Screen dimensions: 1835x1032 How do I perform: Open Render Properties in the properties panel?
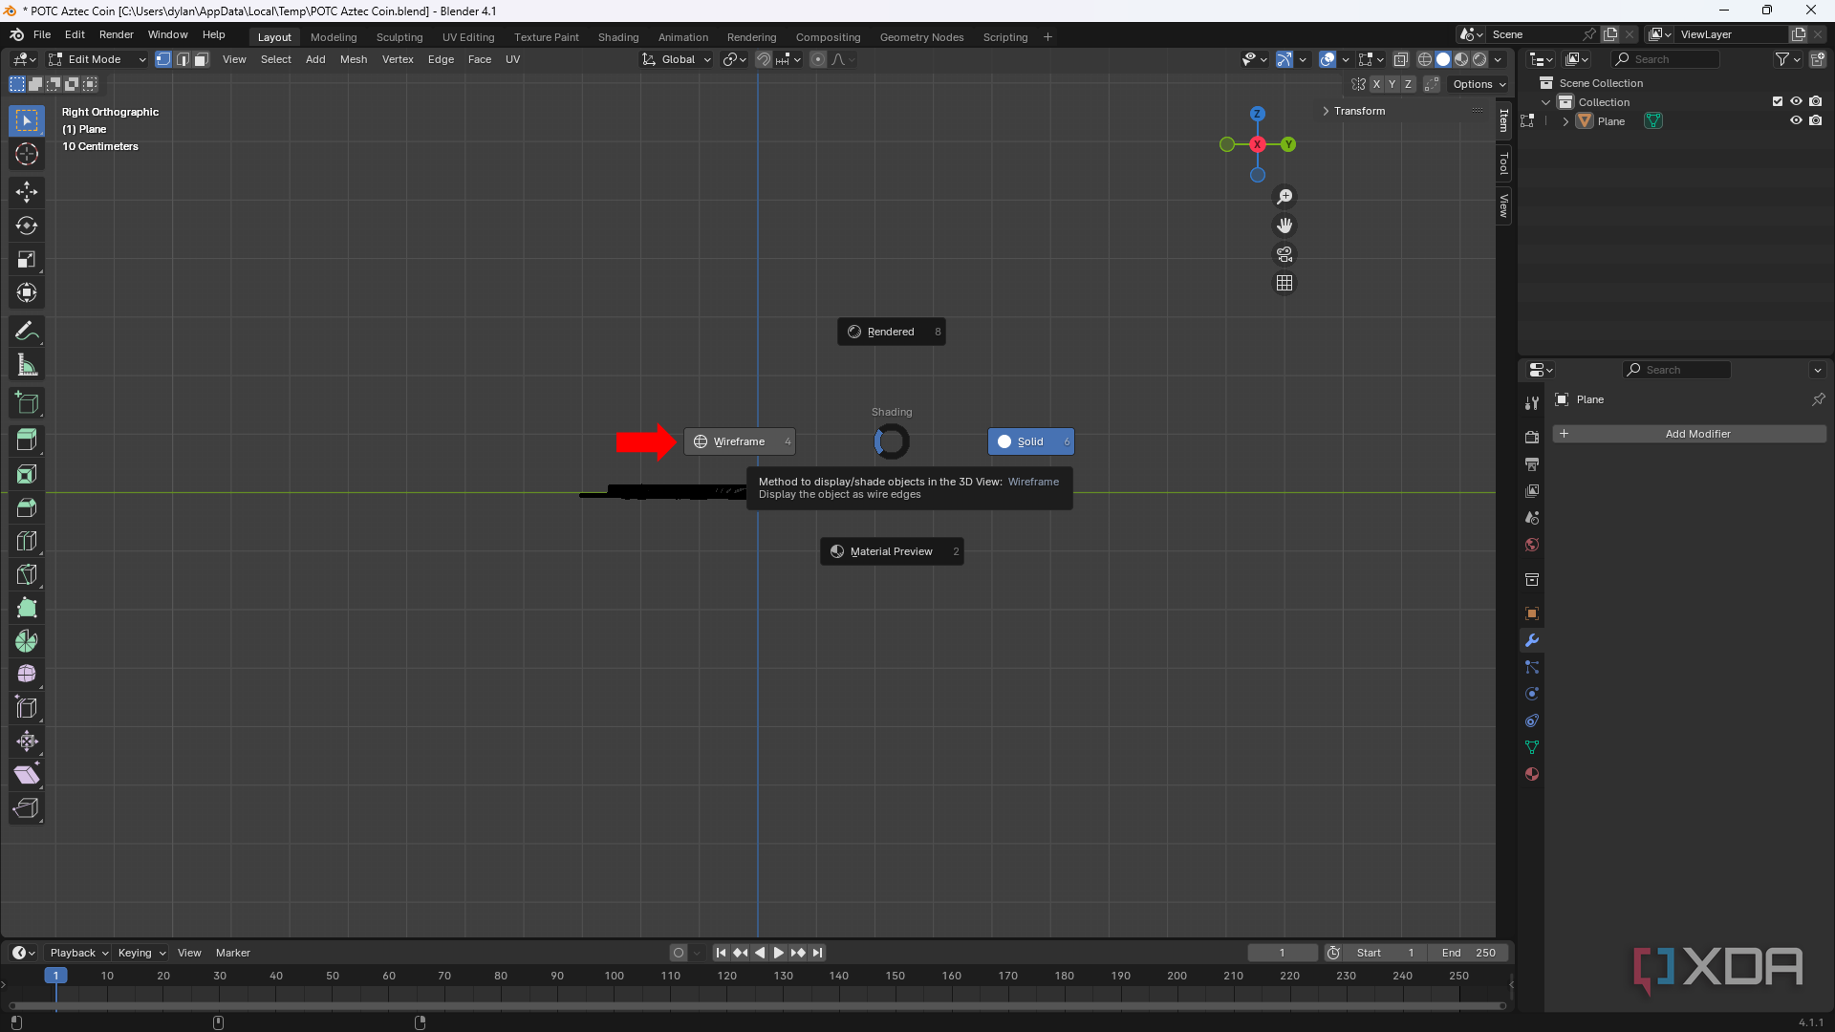click(x=1532, y=437)
